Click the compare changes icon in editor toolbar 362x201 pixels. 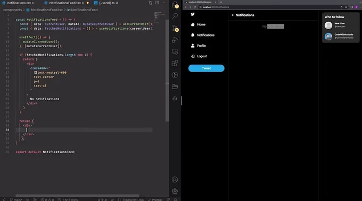point(151,3)
